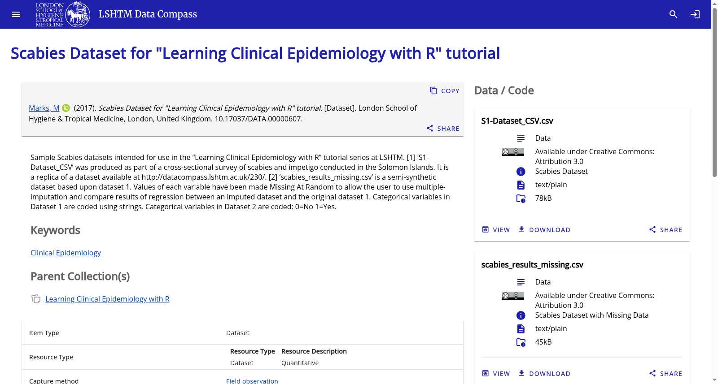Viewport: 718px width, 384px height.
Task: Click the S1-Dataset_CSV.csv file title
Action: [517, 121]
